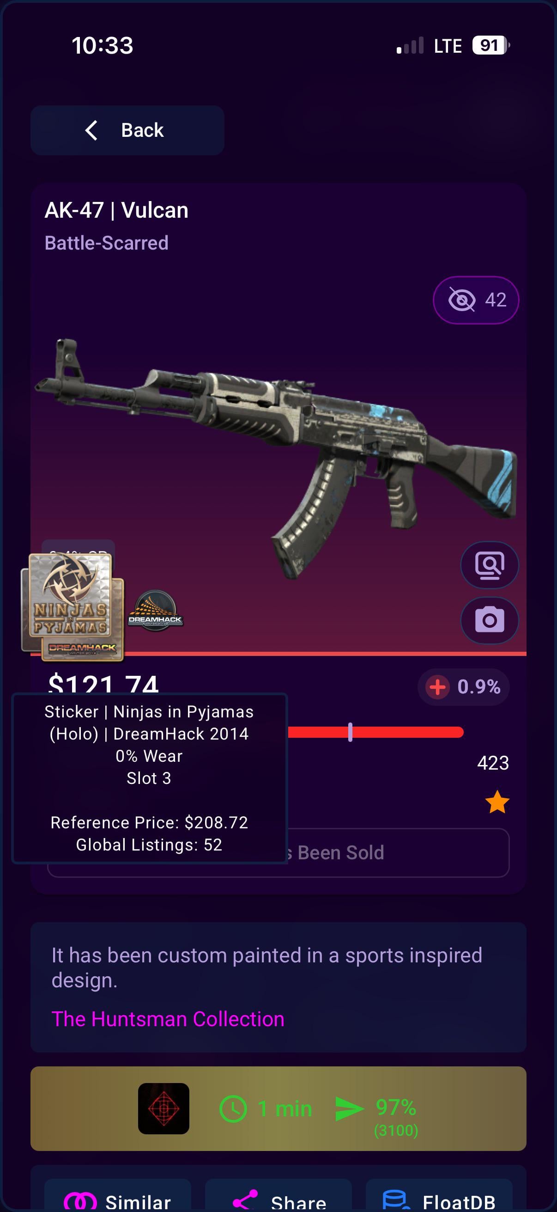Click the seller stats banner with 97%
The height and width of the screenshot is (1212, 557).
(278, 1108)
